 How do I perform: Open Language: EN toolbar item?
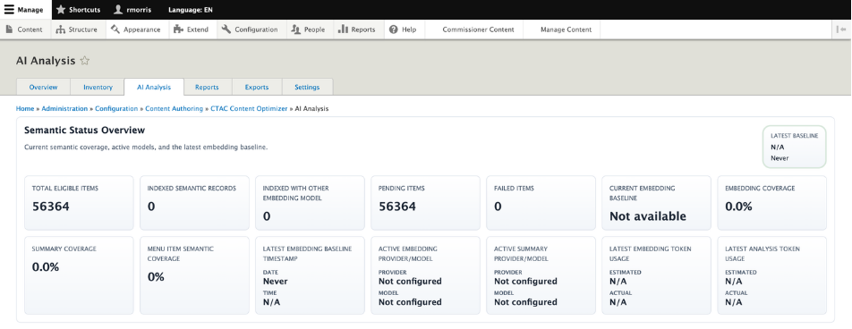(190, 10)
